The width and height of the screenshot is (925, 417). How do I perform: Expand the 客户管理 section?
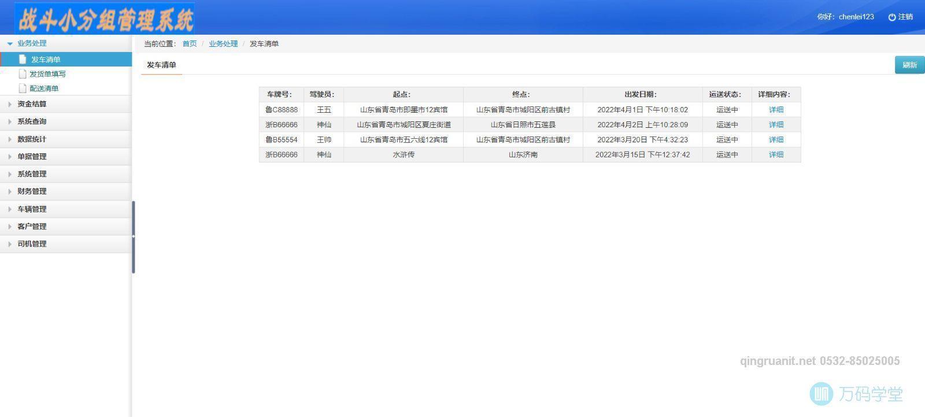point(66,226)
